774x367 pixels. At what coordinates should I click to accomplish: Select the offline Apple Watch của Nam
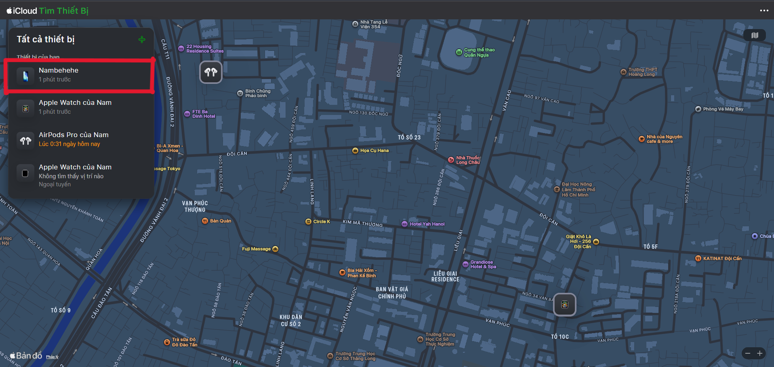point(81,175)
